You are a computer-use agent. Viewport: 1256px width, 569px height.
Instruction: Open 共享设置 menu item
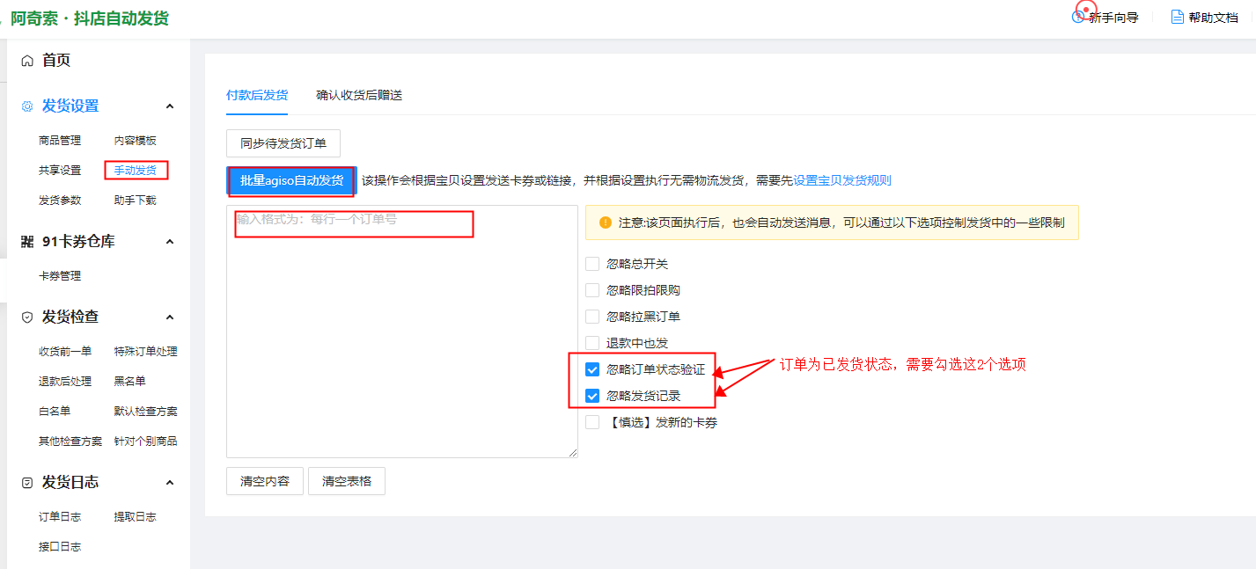(60, 171)
